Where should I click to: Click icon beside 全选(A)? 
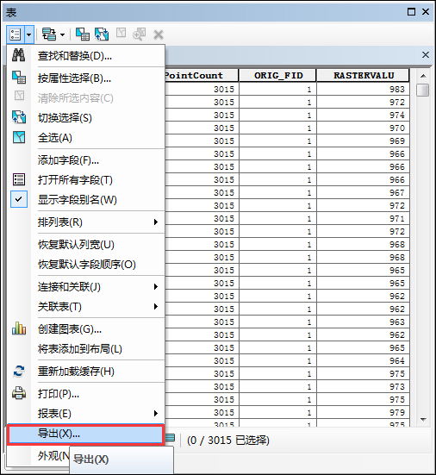pyautogui.click(x=19, y=137)
